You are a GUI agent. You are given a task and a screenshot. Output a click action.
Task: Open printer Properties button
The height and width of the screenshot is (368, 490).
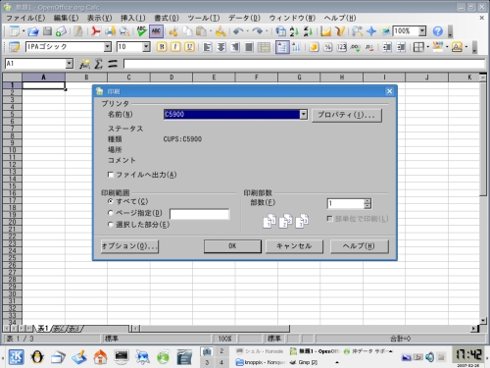tap(347, 115)
